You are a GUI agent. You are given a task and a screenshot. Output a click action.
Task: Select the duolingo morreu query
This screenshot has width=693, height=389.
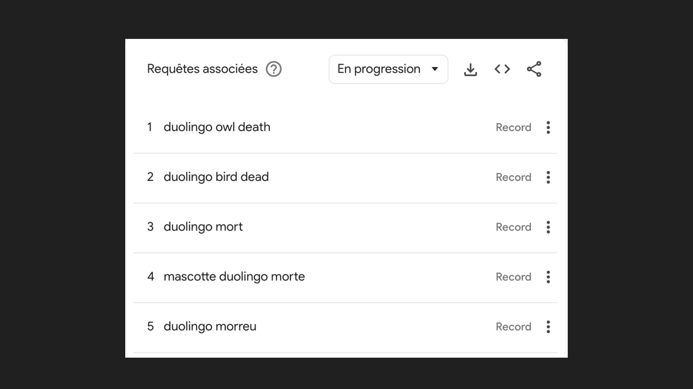(x=210, y=326)
